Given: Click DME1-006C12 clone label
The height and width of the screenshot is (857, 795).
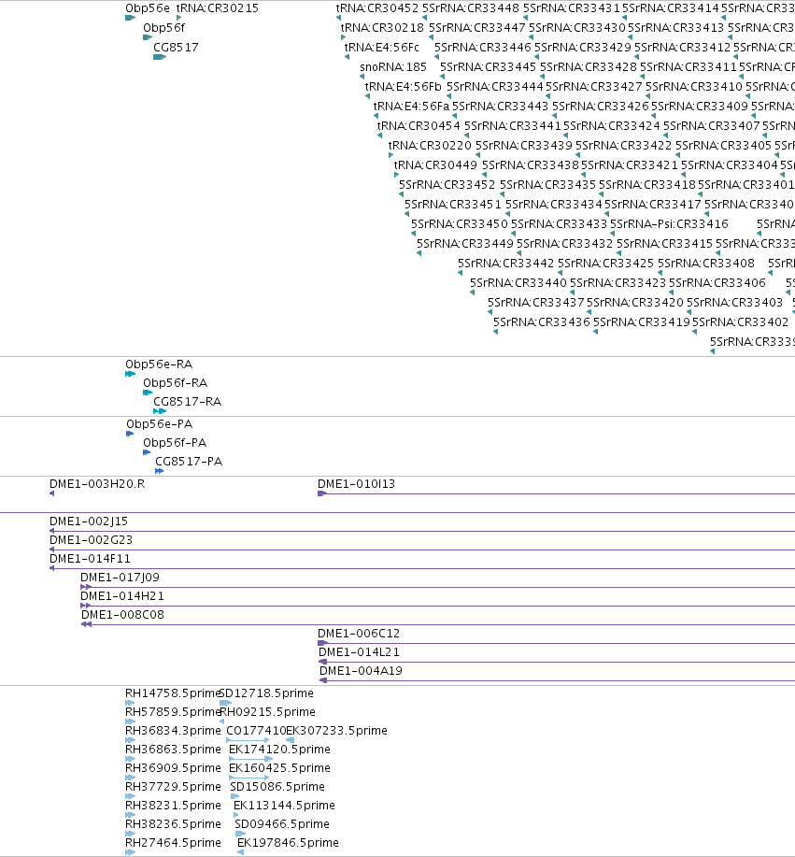Looking at the screenshot, I should [359, 634].
